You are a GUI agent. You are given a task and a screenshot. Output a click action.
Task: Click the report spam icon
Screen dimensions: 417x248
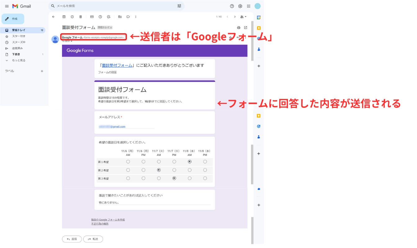pos(72,17)
